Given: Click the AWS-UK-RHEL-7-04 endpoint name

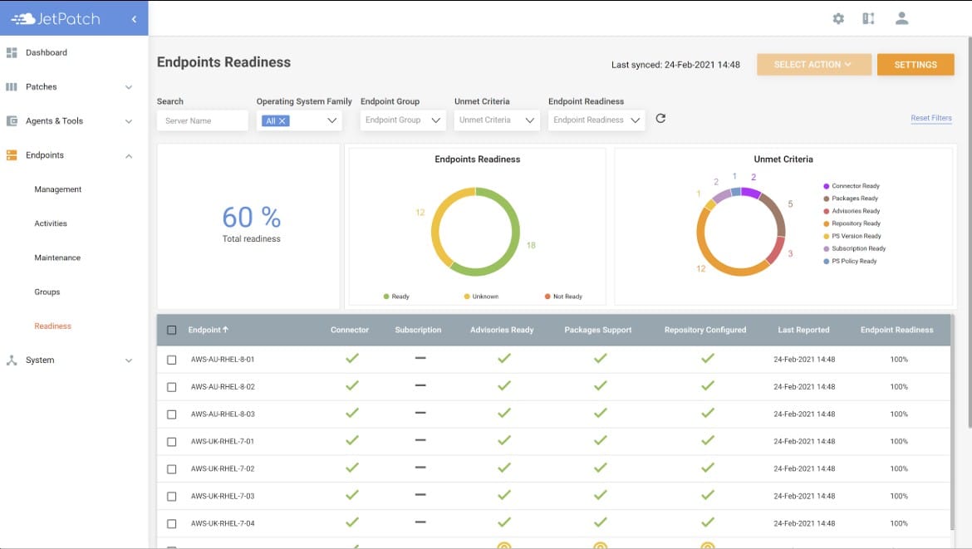Looking at the screenshot, I should [x=223, y=523].
